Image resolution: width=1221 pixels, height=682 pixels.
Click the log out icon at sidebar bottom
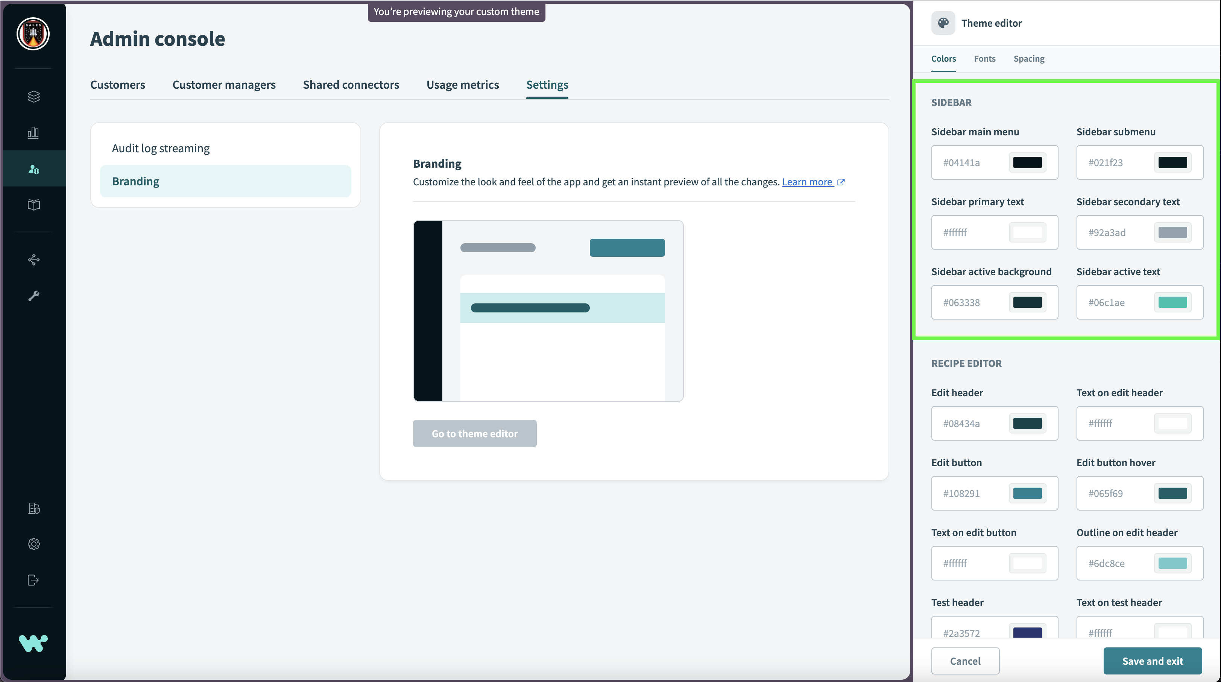tap(33, 580)
